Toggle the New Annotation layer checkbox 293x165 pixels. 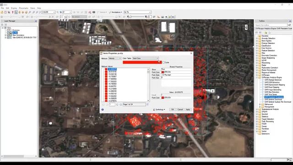[x=8, y=35]
